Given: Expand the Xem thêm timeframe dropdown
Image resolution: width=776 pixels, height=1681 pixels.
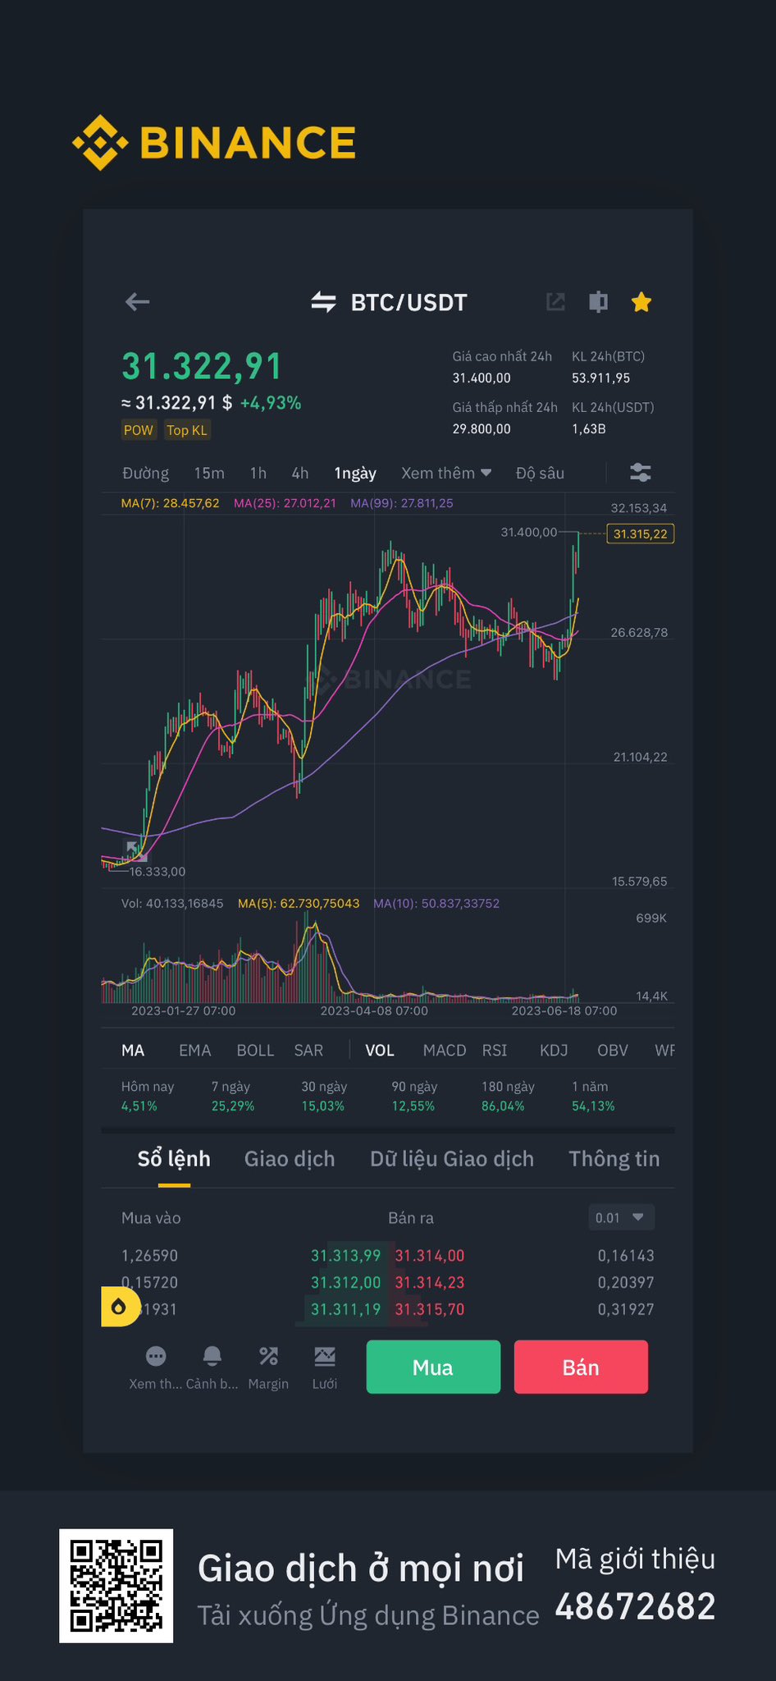Looking at the screenshot, I should click(x=446, y=473).
